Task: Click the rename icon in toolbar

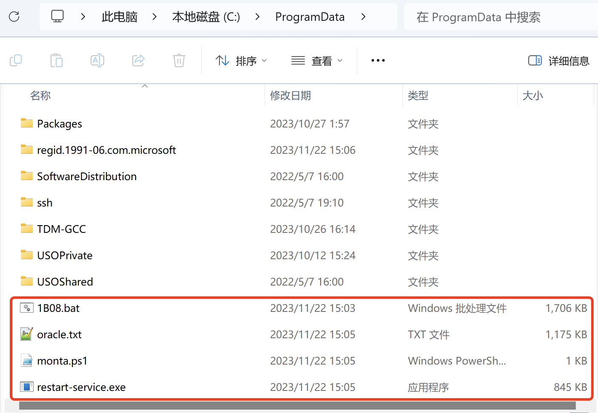Action: coord(97,60)
